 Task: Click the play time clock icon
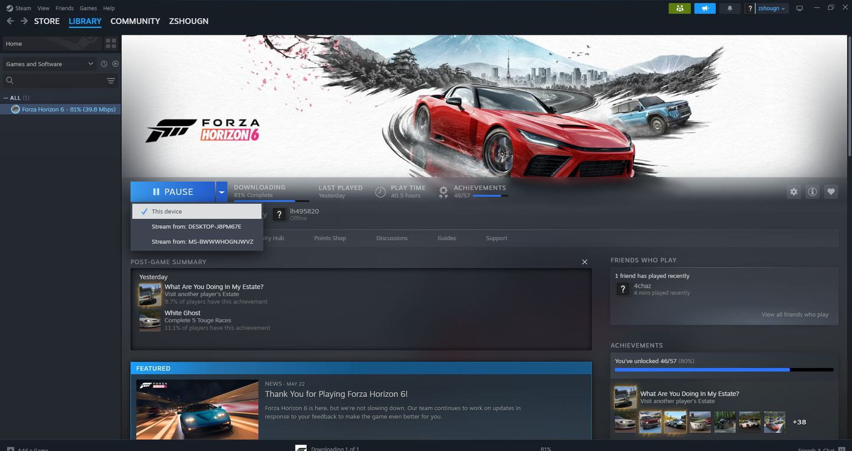380,192
